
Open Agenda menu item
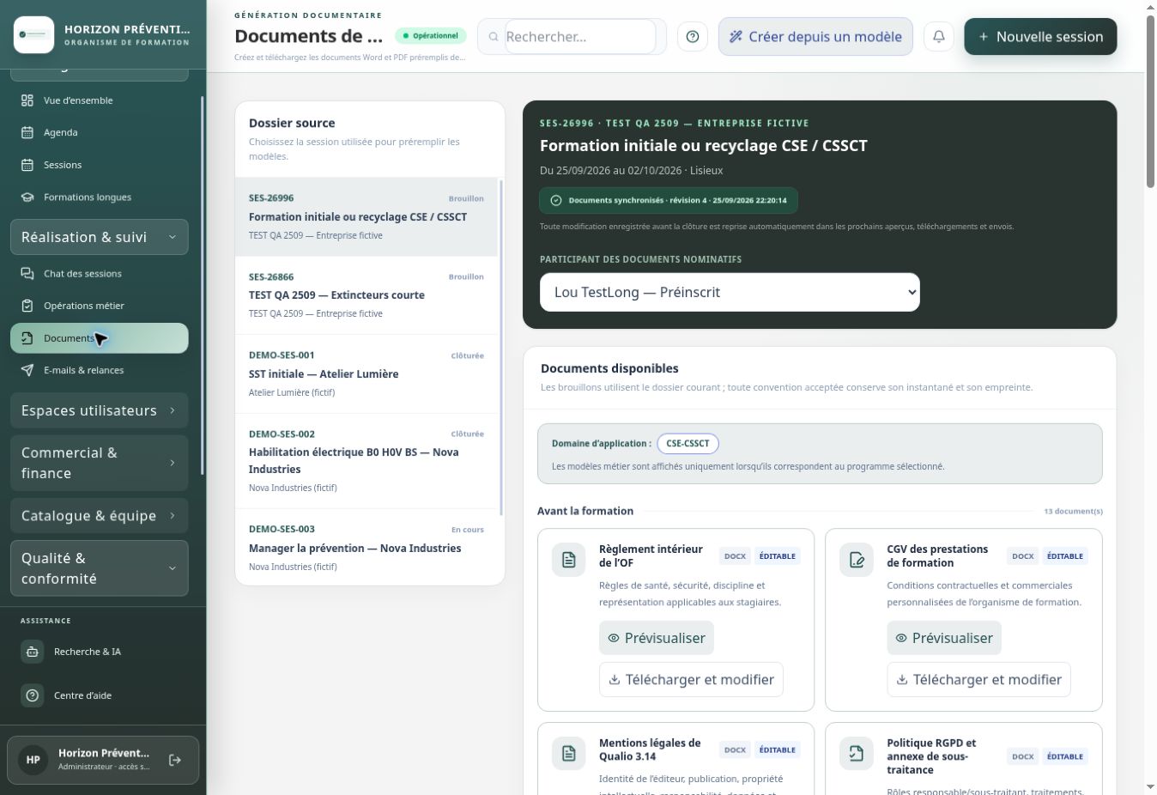click(100, 132)
